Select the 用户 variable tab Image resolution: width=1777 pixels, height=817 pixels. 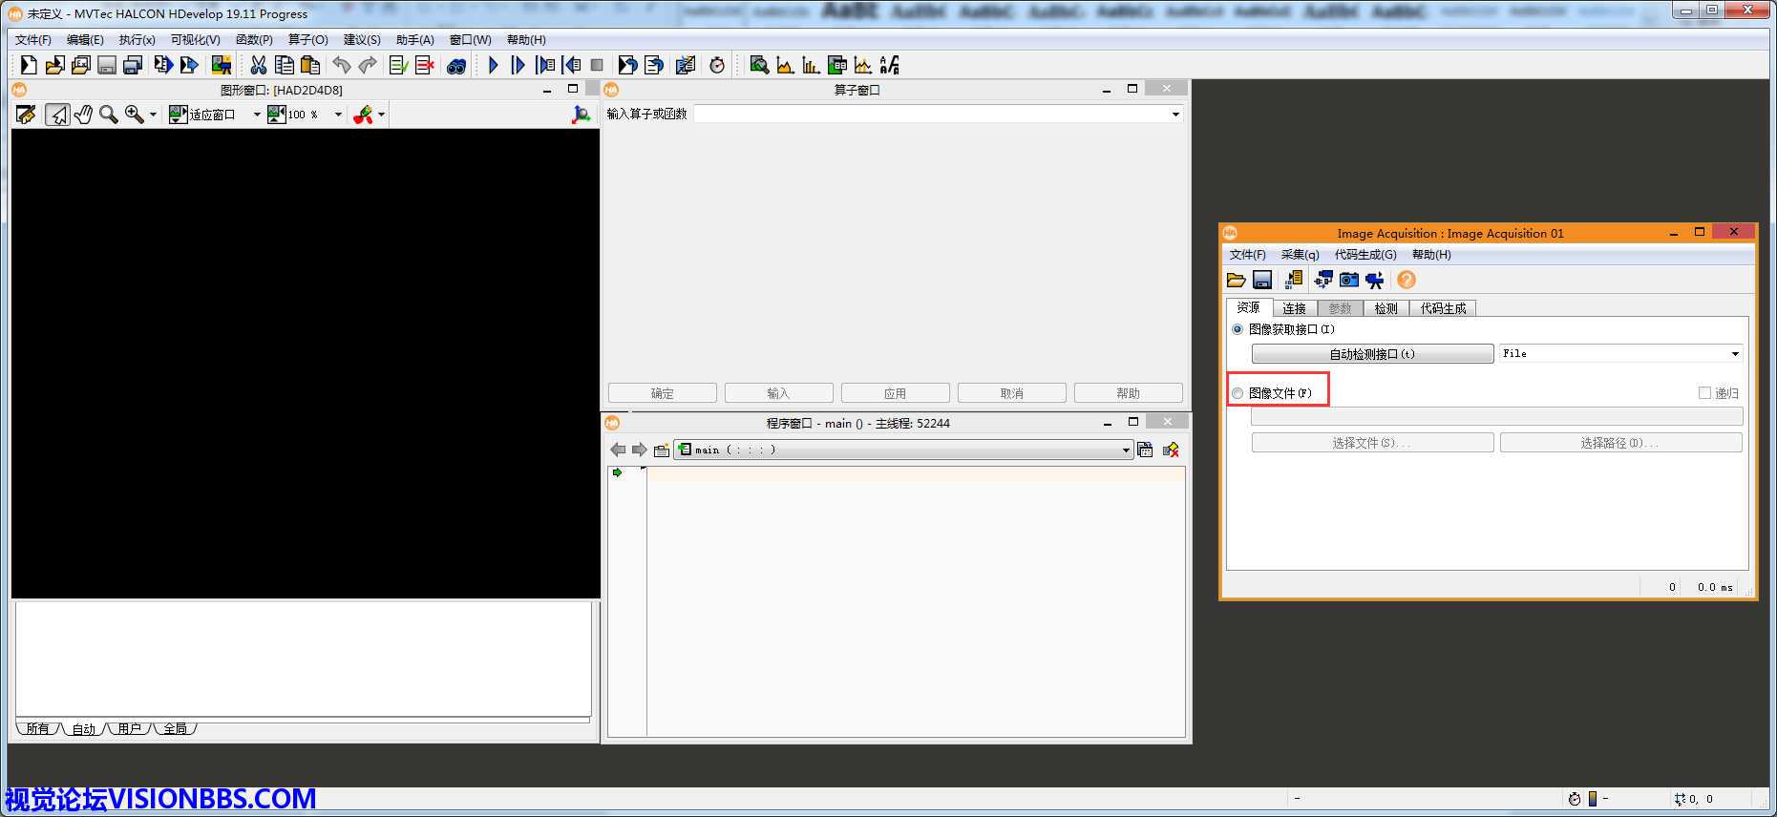129,728
